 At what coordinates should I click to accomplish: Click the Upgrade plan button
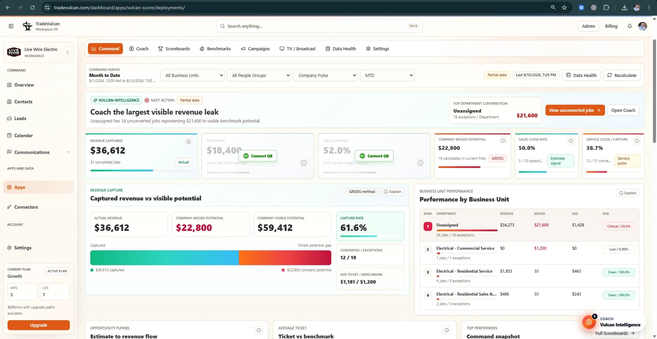click(39, 325)
